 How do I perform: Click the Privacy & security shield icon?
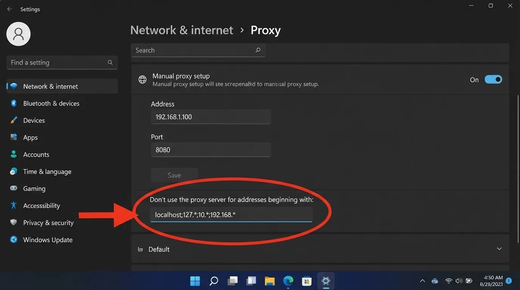(14, 222)
